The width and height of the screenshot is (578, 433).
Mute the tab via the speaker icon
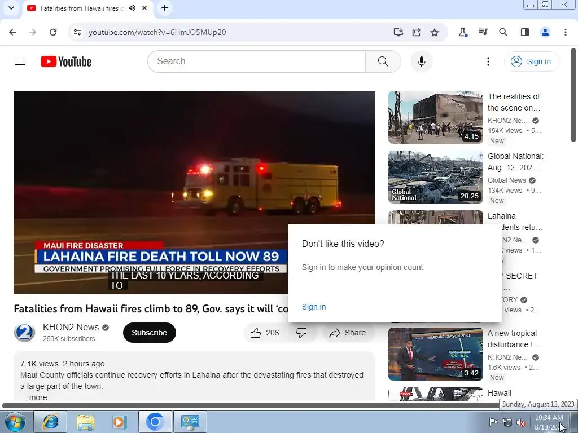coord(132,8)
